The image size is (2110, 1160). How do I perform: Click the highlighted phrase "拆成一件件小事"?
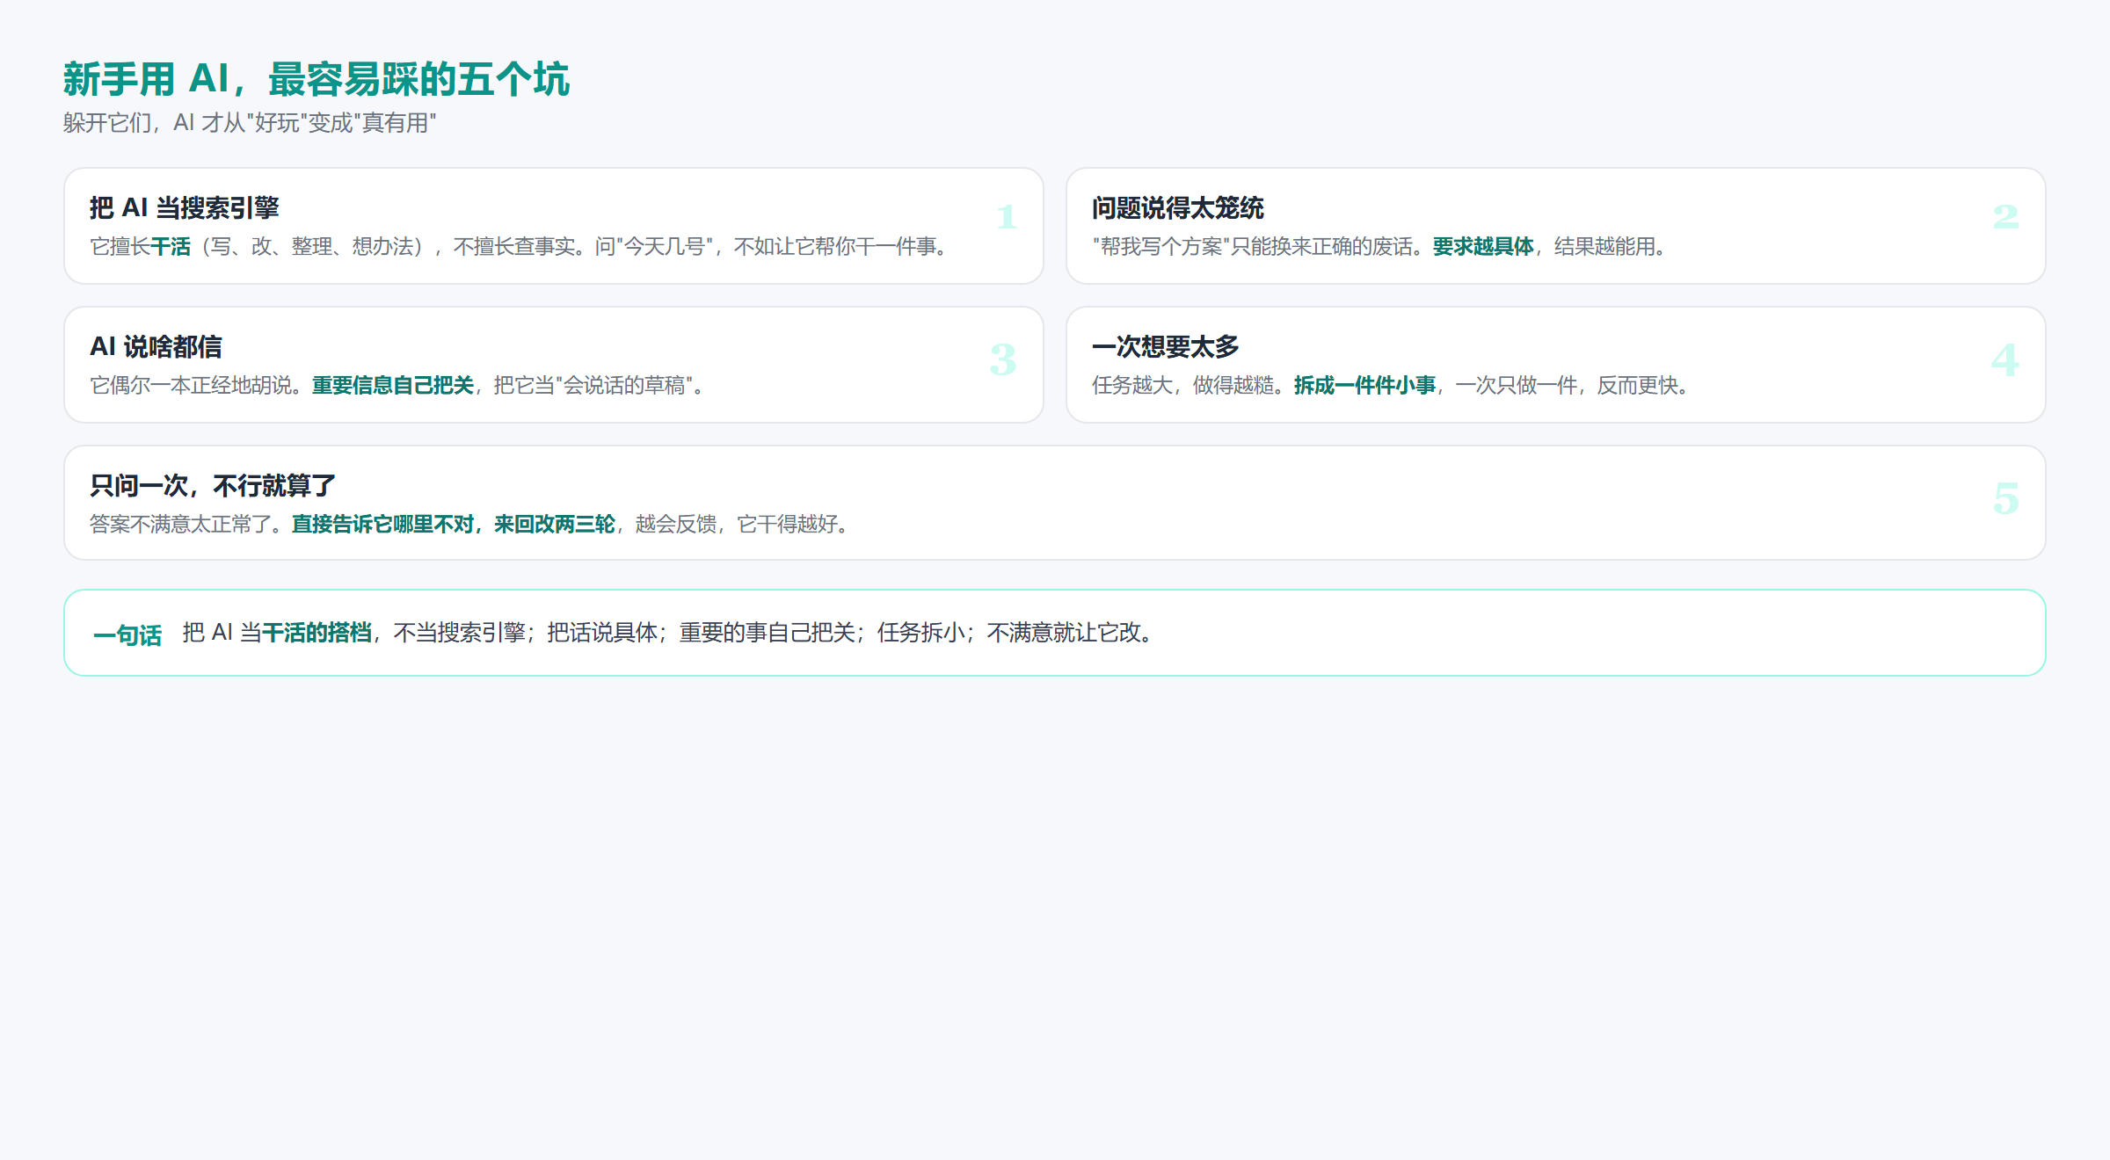click(x=1364, y=386)
